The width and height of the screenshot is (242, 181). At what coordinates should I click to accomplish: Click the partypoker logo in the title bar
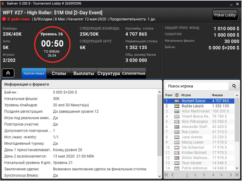(3, 3)
